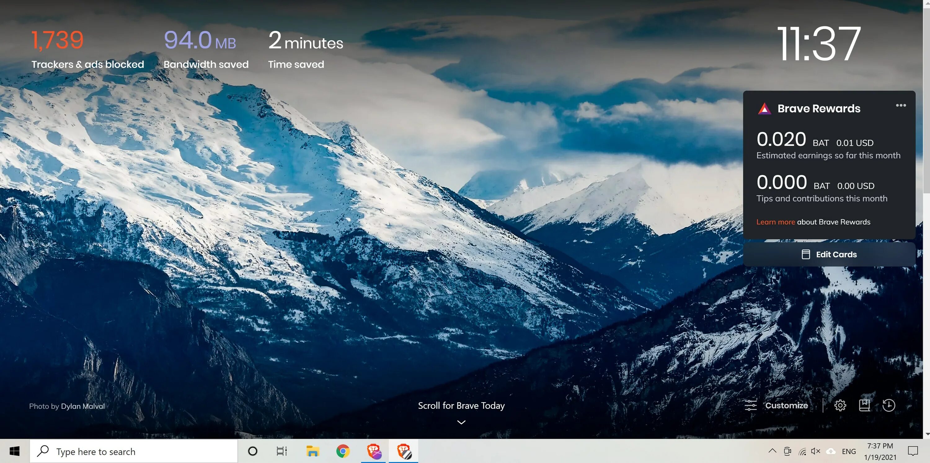This screenshot has width=930, height=463.
Task: Launch Google Chrome from the taskbar
Action: [x=343, y=451]
